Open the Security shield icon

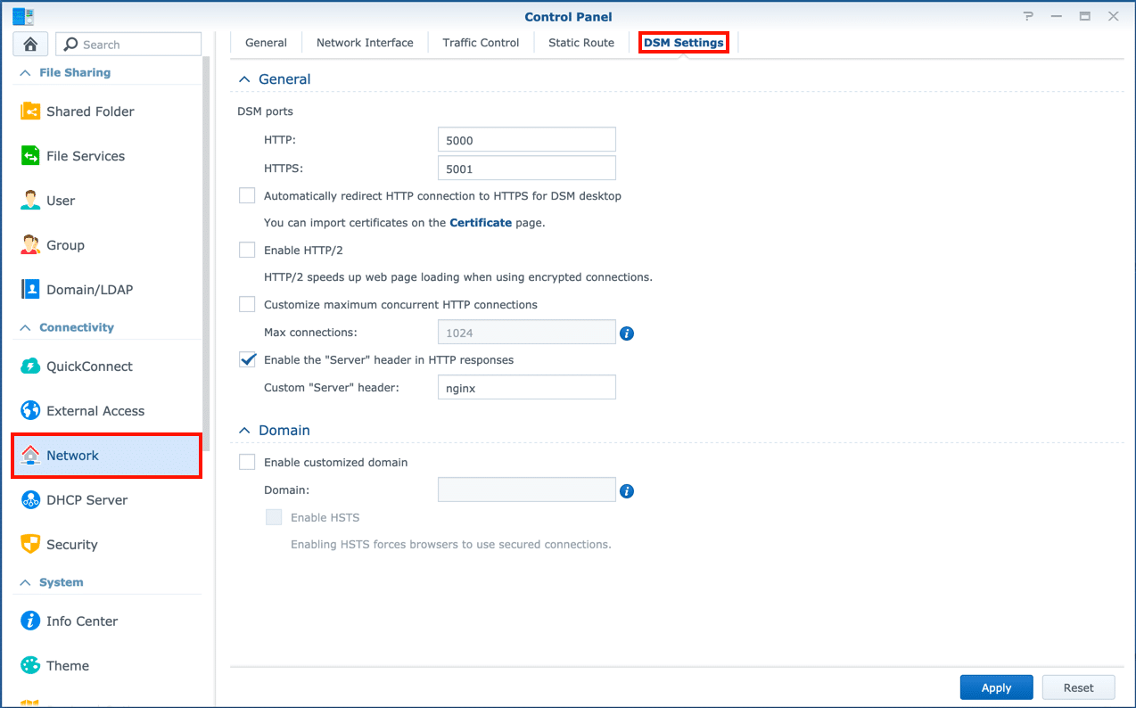[x=30, y=545]
